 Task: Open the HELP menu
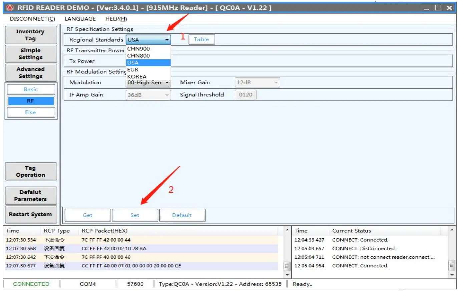116,19
